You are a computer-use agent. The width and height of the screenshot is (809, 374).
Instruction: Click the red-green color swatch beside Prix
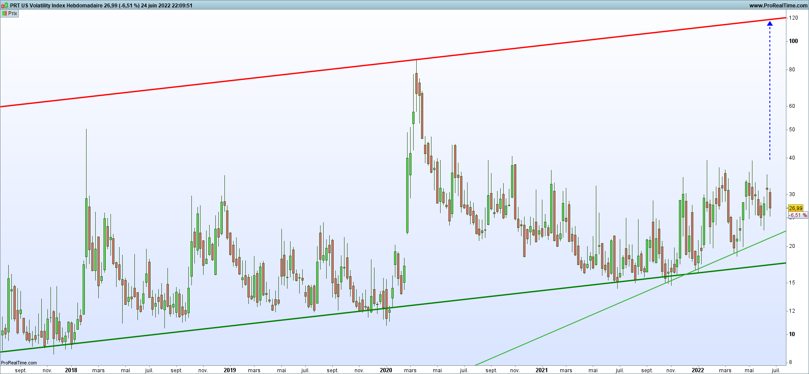pos(4,13)
